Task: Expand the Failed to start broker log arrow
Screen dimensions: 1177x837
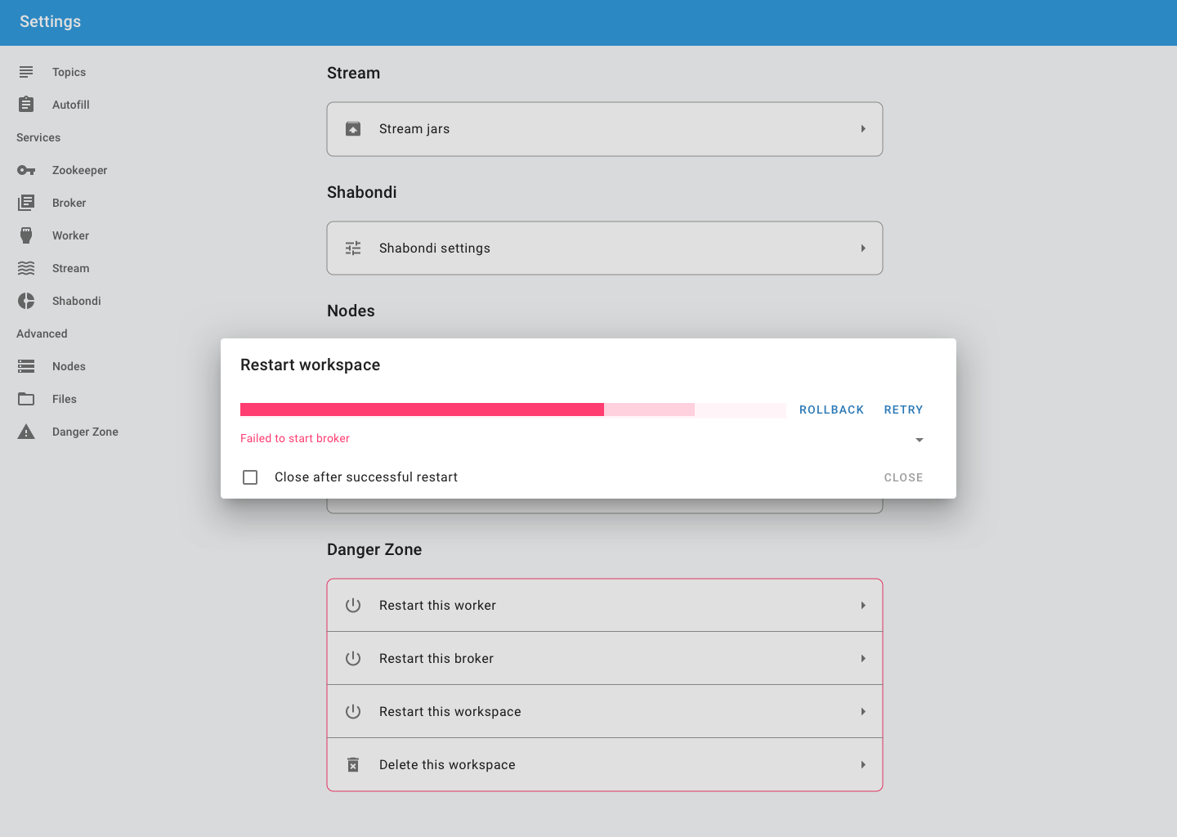Action: [x=920, y=440]
